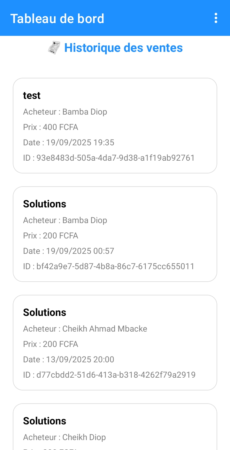
Task: Select the ID starting with 93e8483d
Action: (x=109, y=158)
